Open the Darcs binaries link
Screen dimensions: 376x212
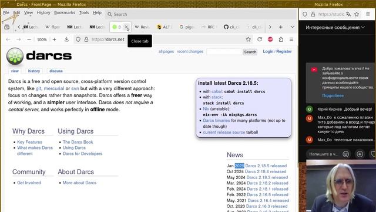(216, 120)
